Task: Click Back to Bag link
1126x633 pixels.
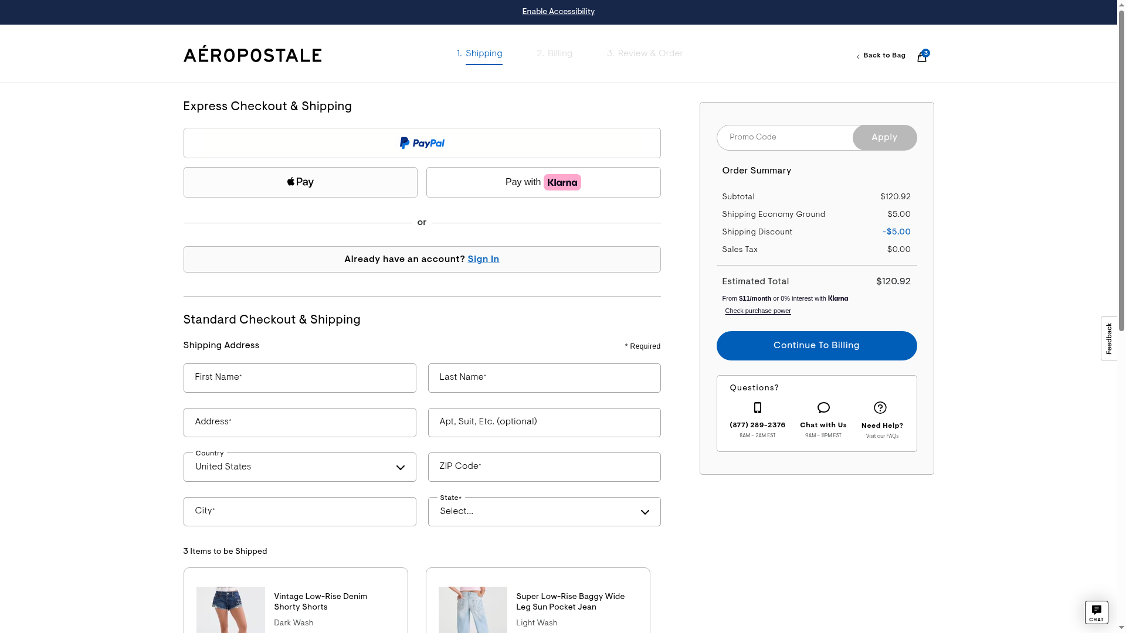Action: tap(881, 56)
